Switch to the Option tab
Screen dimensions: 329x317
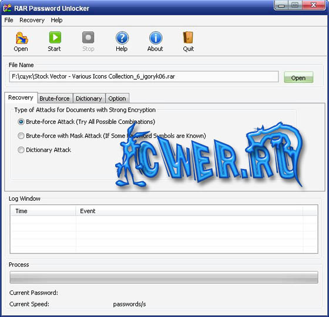(117, 99)
